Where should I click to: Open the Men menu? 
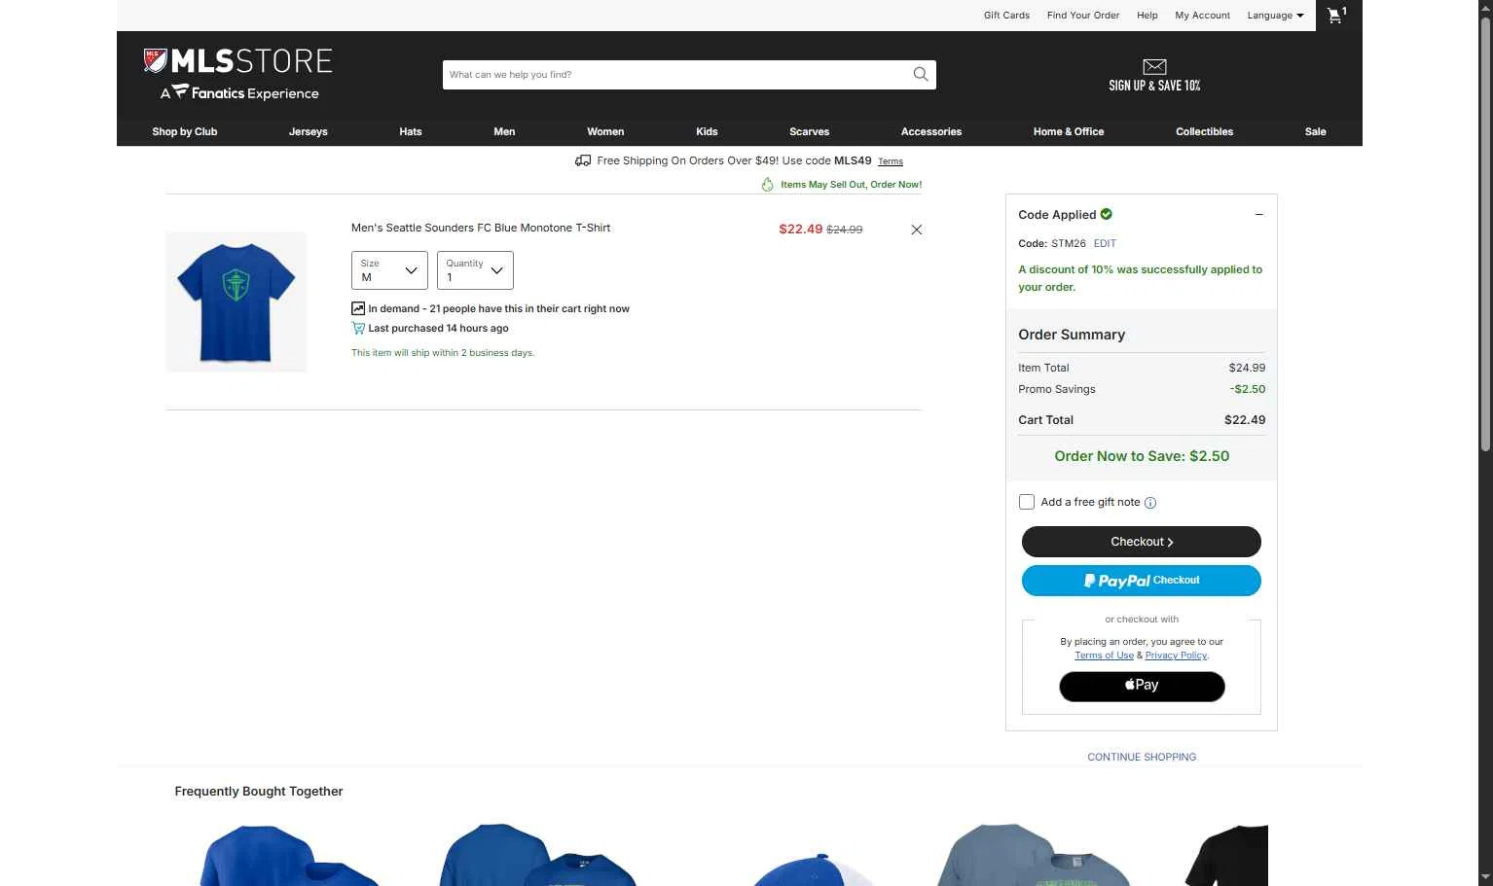tap(504, 131)
